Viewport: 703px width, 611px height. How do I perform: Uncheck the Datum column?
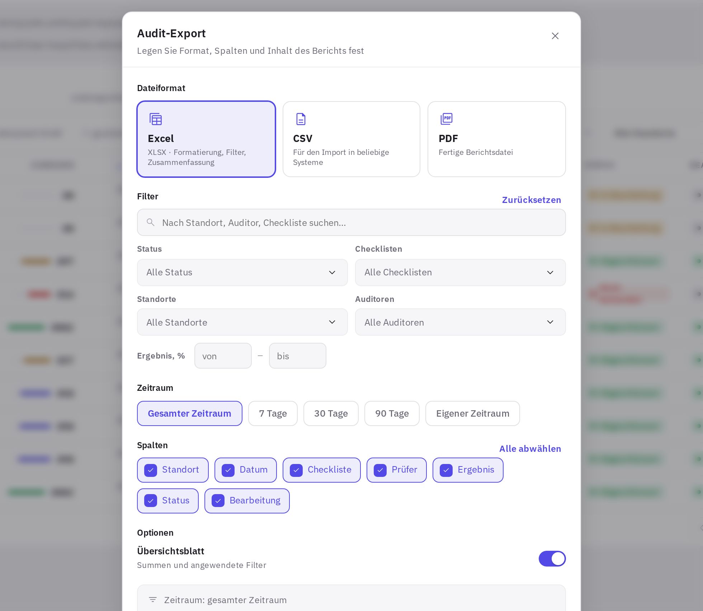click(x=246, y=470)
